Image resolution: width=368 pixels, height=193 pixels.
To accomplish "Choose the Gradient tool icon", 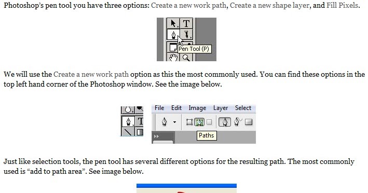I will [140, 132].
